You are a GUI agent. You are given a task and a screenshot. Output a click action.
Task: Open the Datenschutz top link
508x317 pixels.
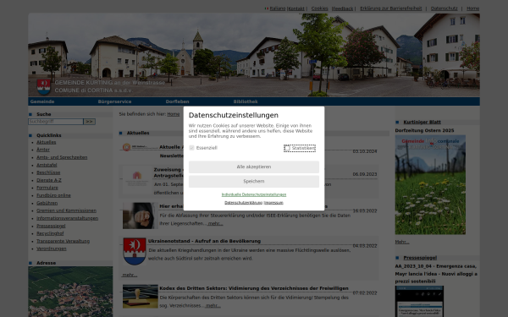point(444,8)
